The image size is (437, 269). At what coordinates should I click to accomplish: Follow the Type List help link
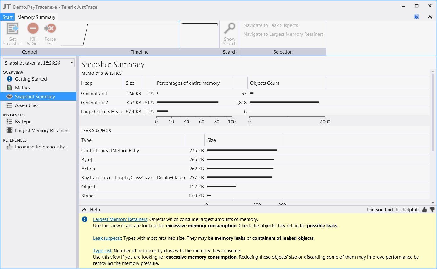[102, 251]
